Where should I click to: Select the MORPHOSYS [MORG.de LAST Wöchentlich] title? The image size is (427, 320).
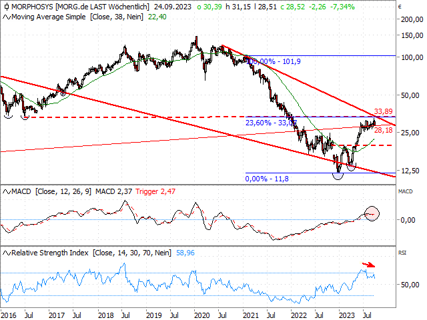coord(80,7)
